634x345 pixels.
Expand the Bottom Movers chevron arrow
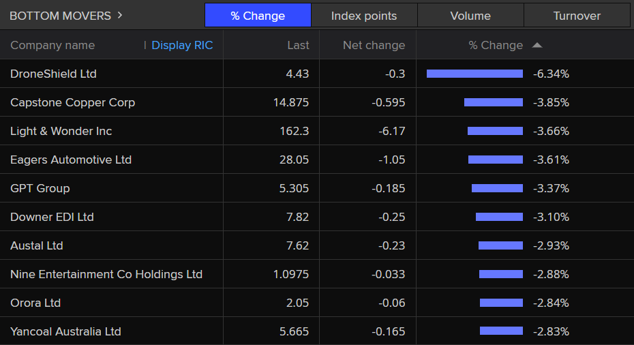[x=120, y=15]
